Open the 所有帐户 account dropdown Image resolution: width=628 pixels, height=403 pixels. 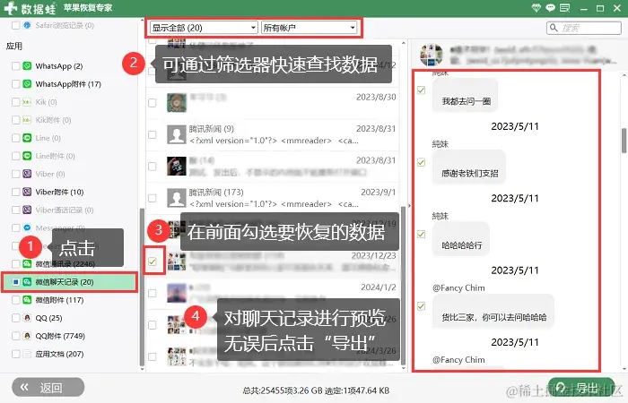(309, 28)
